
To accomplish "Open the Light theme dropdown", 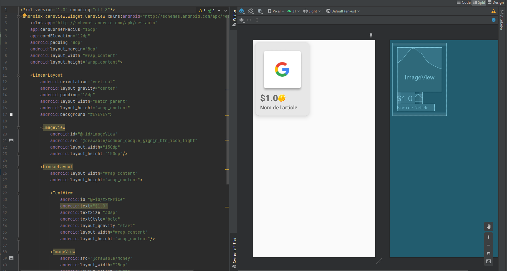I will [x=312, y=11].
